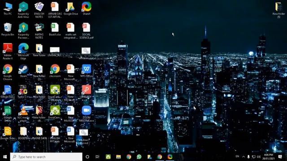
Task: Open WhatsApp from the taskbar
Action: coord(139,157)
